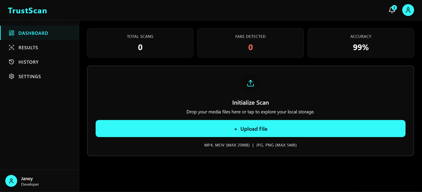The image size is (422, 192).
Task: Click the red Fake Detected count
Action: pos(250,47)
